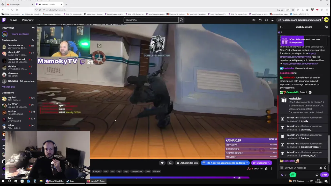Open the Twitch notifications inbox icon
Screen dimensions: 331x186
[260, 20]
